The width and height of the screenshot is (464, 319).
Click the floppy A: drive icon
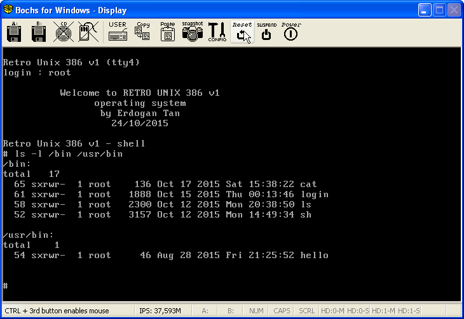coord(14,32)
